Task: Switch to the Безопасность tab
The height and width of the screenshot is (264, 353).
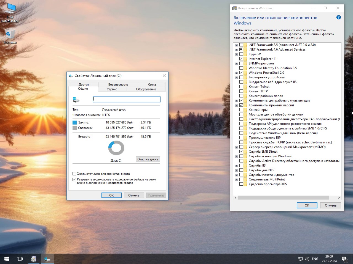Action: pyautogui.click(x=118, y=84)
